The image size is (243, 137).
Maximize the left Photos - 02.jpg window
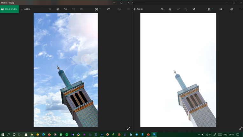[121, 3]
